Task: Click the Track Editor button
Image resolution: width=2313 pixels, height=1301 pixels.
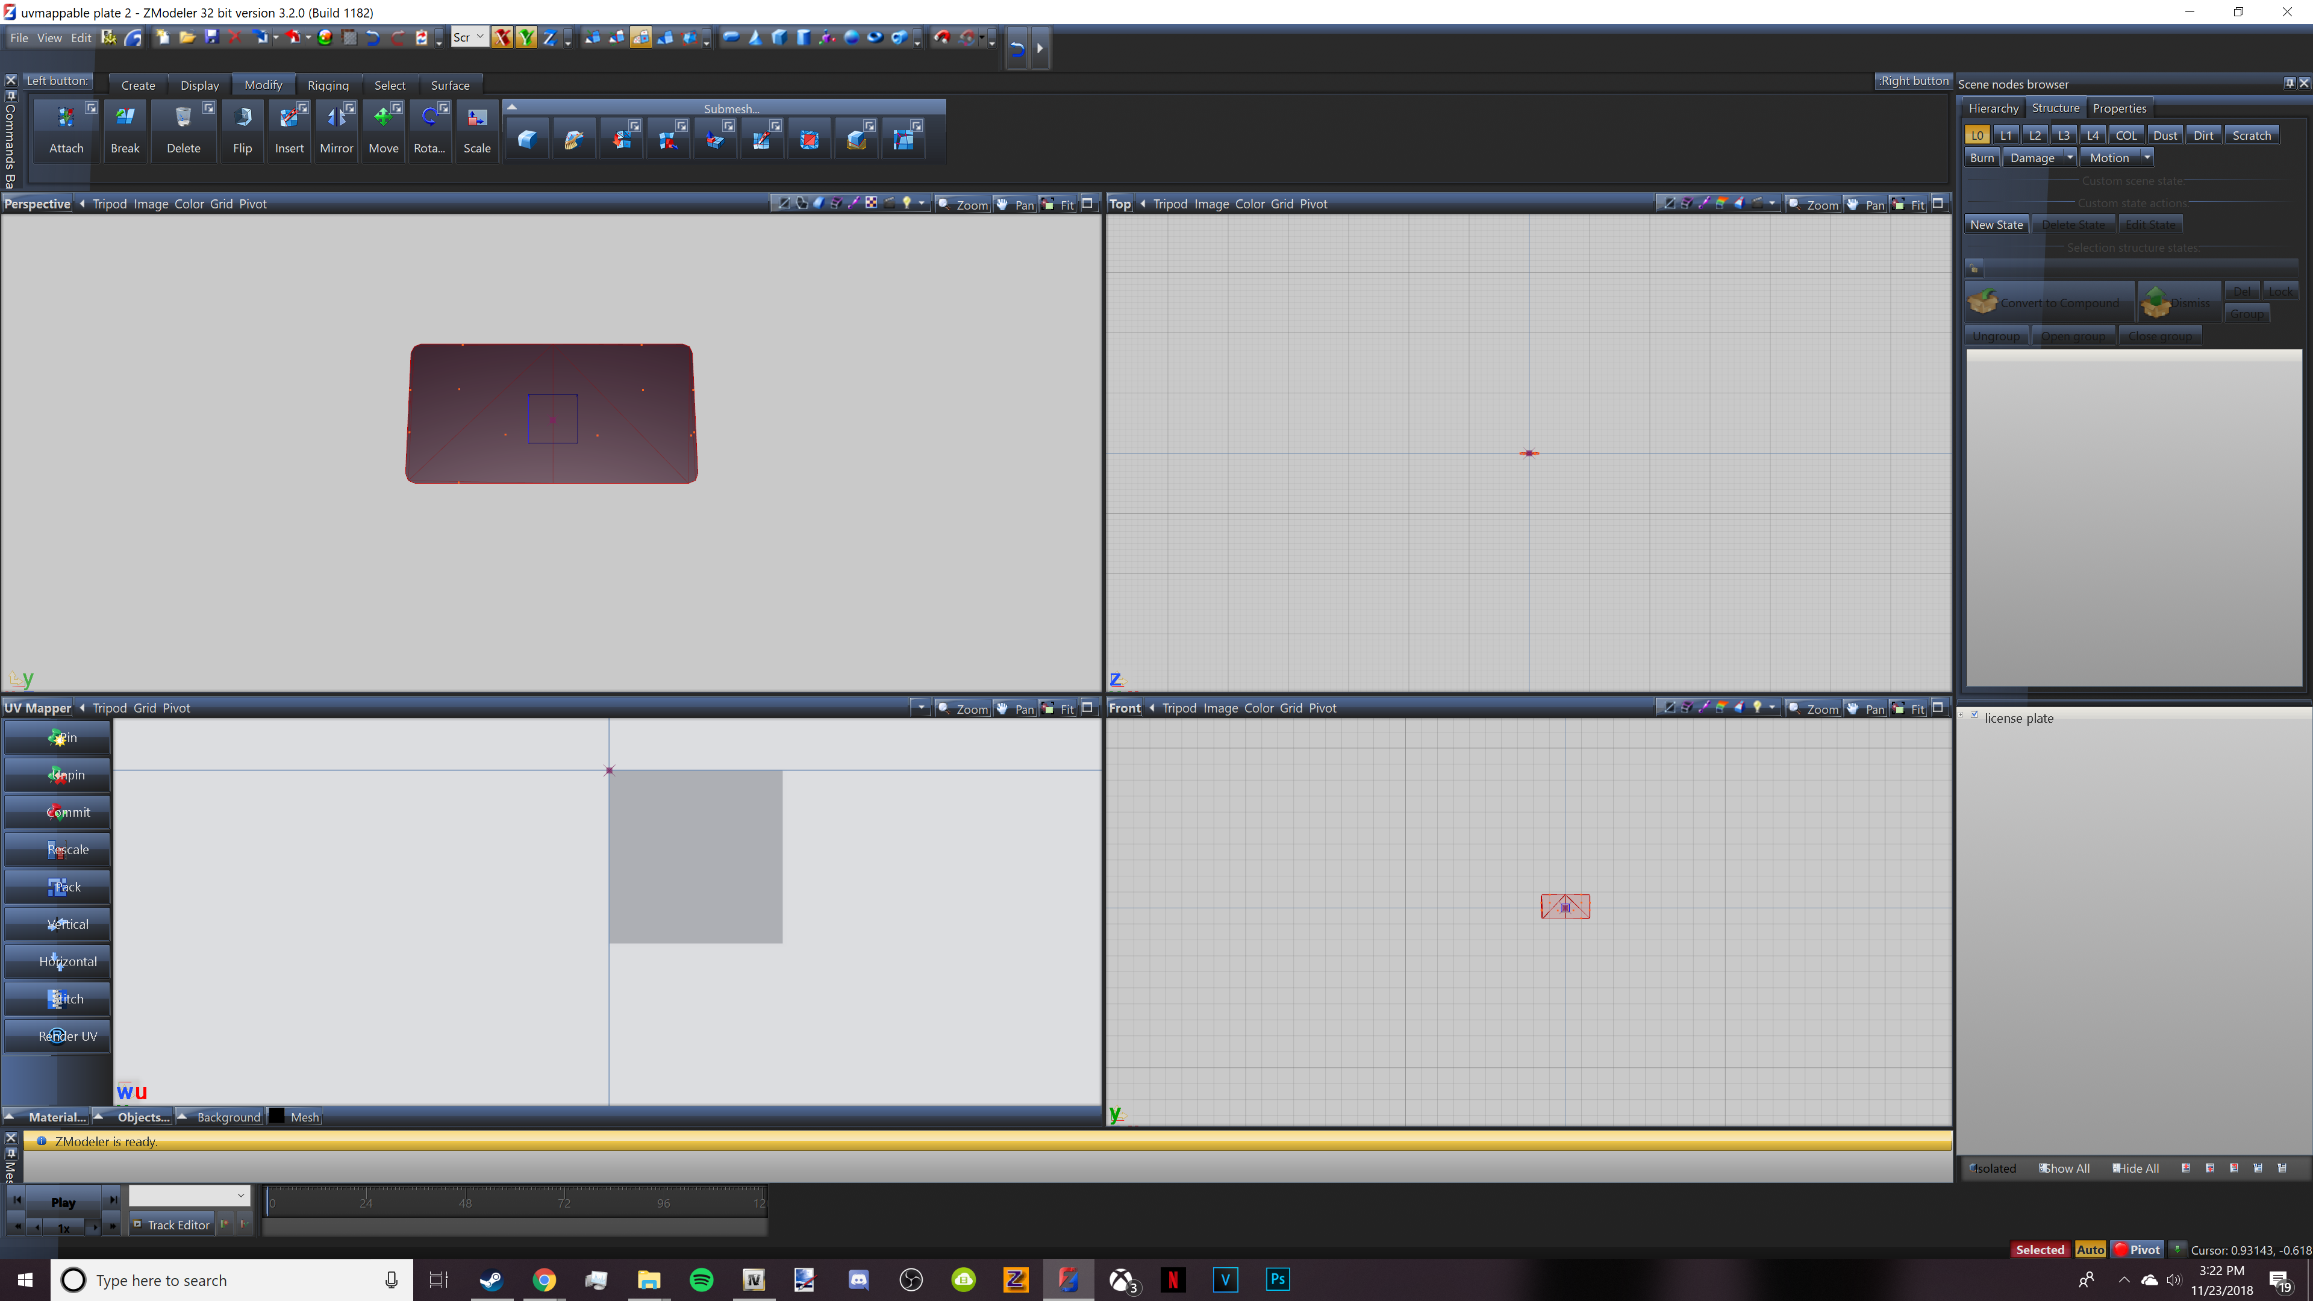Action: (x=170, y=1225)
